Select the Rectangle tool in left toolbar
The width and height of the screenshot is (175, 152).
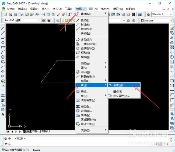(3, 47)
